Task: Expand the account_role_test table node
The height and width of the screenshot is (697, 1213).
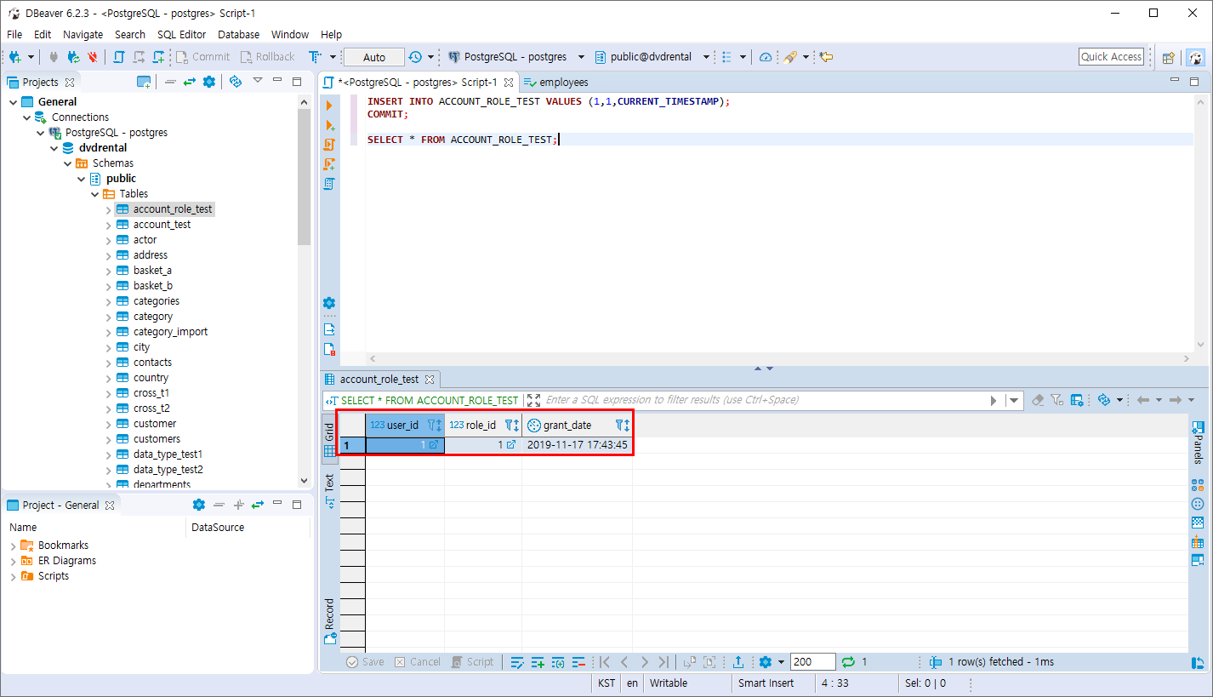Action: [x=108, y=209]
